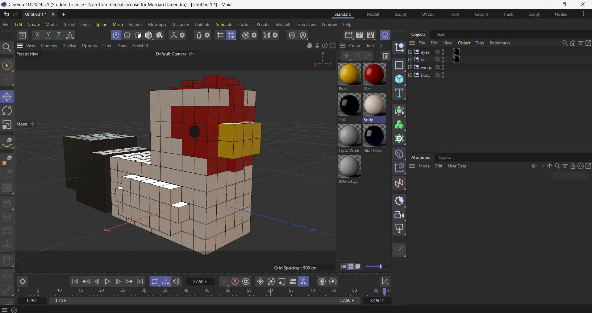592x313 pixels.
Task: Toggle render visibility dot on the body object
Action: 443,76
